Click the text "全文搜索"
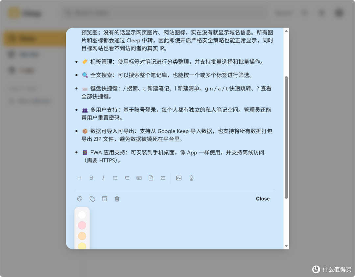 coord(101,75)
